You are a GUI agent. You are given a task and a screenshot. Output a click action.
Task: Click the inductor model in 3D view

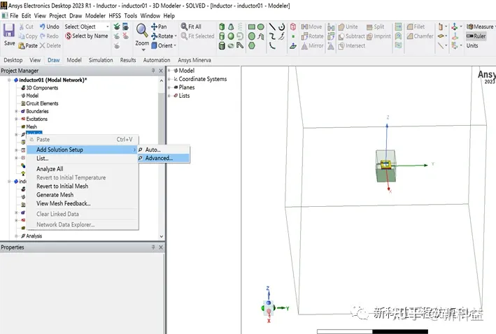tap(385, 166)
